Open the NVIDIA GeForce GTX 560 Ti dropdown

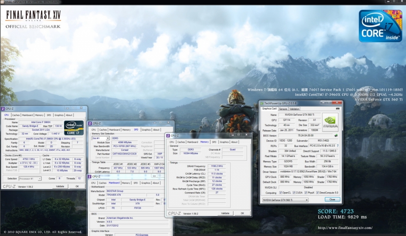285,200
